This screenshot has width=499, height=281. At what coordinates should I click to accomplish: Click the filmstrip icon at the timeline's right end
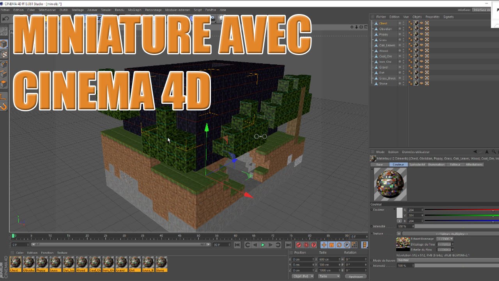pos(365,245)
